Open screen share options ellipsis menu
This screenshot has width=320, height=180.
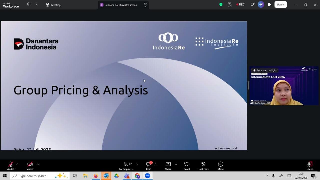[x=145, y=5]
